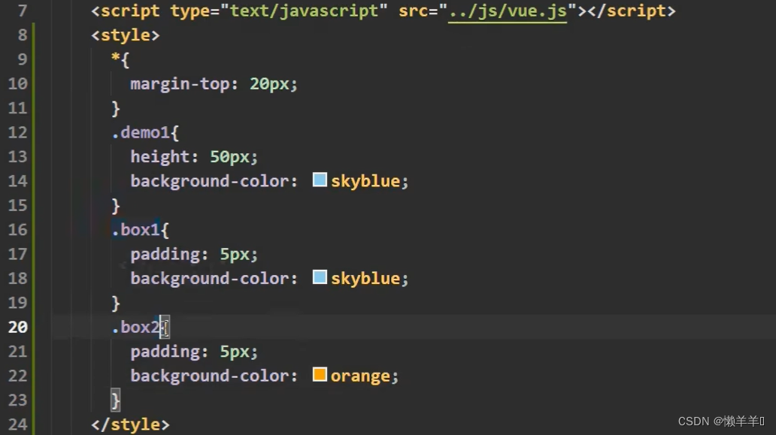This screenshot has width=776, height=435.
Task: Click skyblue value text on line 18
Action: tap(365, 278)
